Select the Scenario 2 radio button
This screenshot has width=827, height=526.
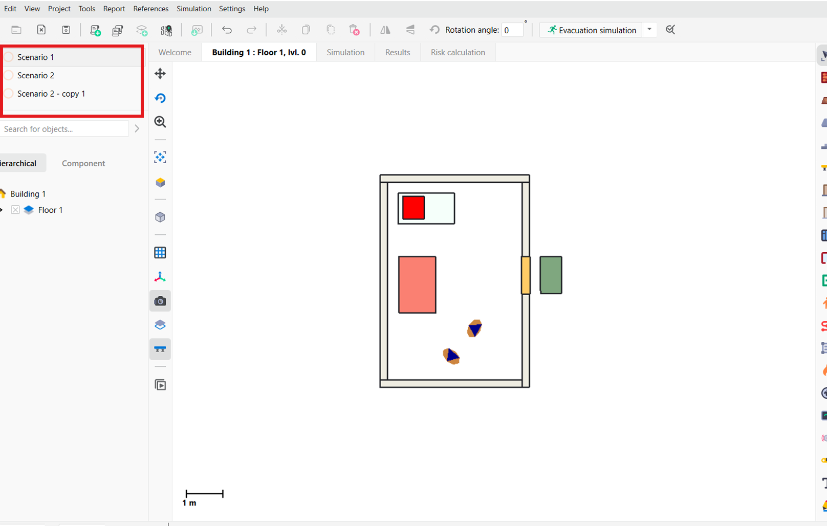pos(9,75)
